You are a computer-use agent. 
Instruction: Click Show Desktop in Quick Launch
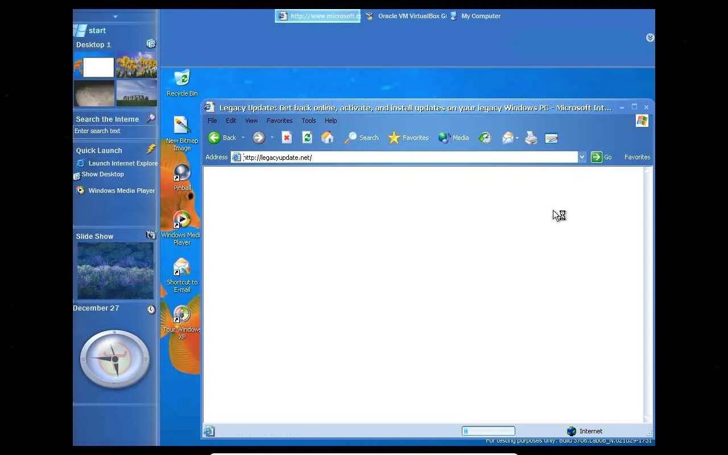(99, 175)
